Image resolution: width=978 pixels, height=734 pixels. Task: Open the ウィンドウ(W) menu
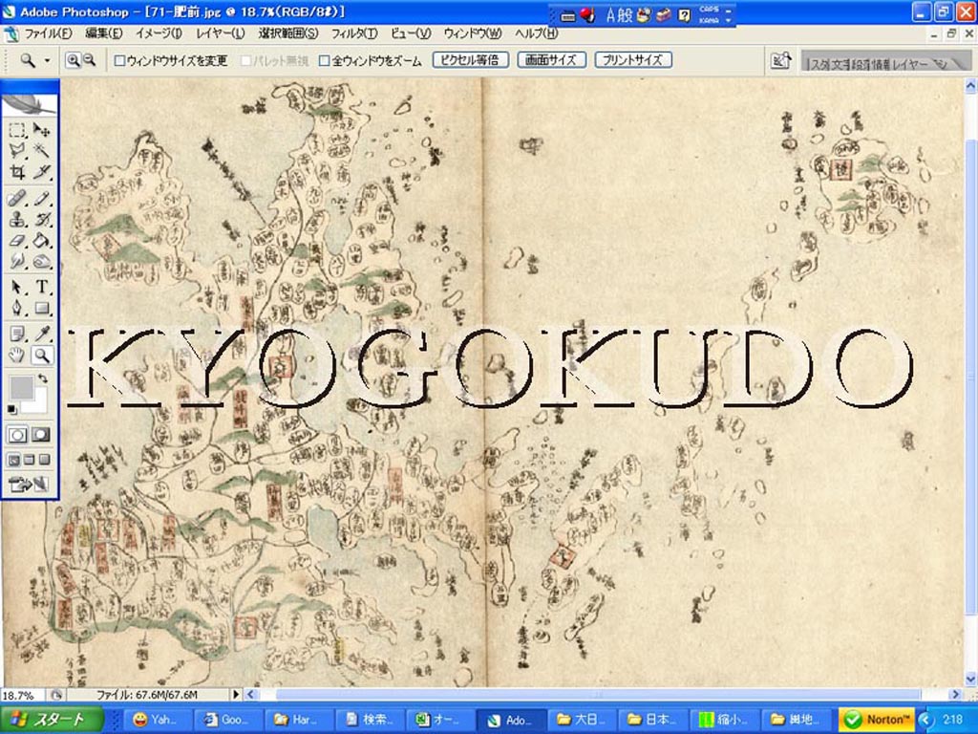(472, 33)
